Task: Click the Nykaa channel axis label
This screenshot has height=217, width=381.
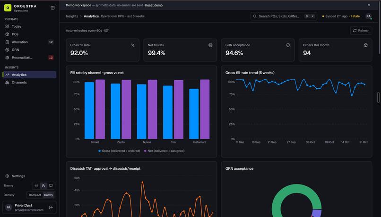Action: pyautogui.click(x=147, y=142)
